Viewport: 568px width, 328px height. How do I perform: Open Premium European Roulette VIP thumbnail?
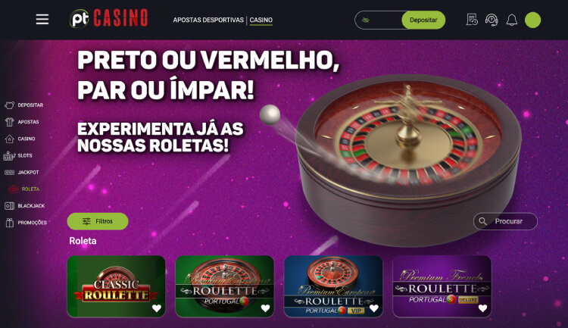click(x=333, y=286)
